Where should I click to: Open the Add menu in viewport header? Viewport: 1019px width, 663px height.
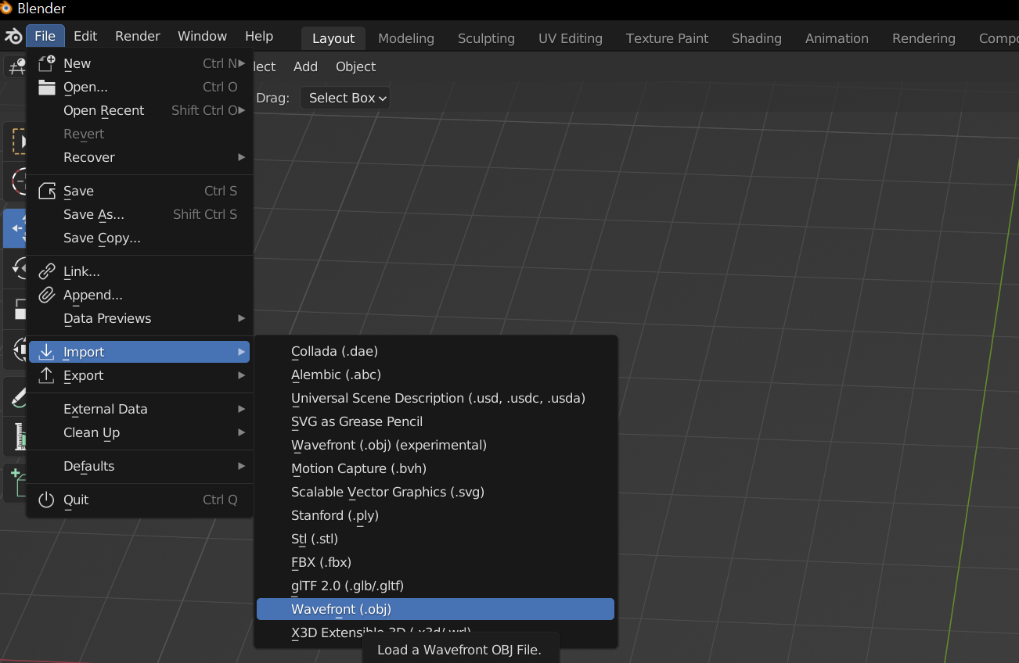pyautogui.click(x=305, y=66)
